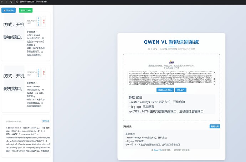The image size is (246, 162).
Task: Click the Base64 text area scroll down arrow
Action: [214, 82]
